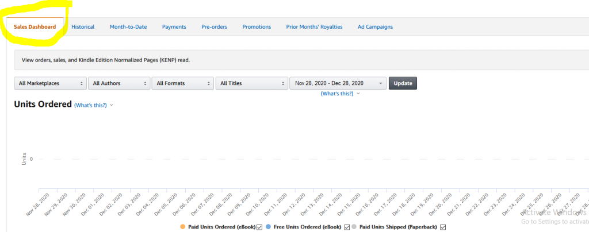Toggle Paid Units Ordered (eBook) checkbox
Viewport: 589px width, 232px height.
pyautogui.click(x=259, y=227)
